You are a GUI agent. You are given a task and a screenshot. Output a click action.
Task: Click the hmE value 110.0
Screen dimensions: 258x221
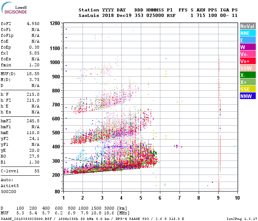33,133
